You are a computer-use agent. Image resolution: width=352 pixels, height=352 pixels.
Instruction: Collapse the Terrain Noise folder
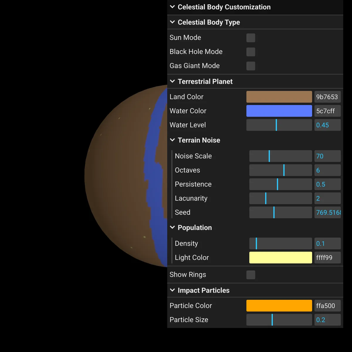pyautogui.click(x=255, y=140)
